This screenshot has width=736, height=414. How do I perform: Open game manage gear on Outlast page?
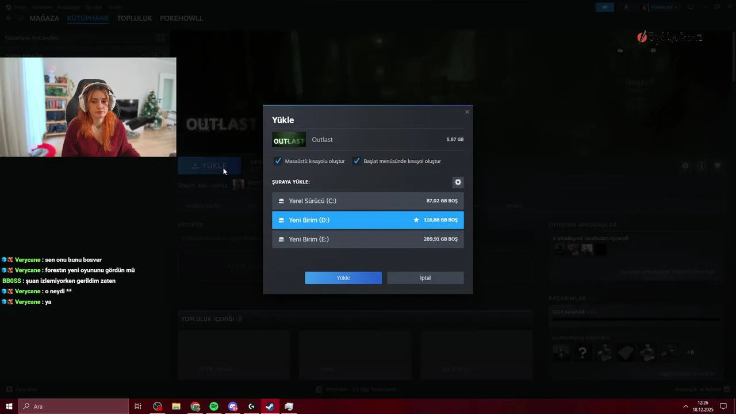(685, 166)
